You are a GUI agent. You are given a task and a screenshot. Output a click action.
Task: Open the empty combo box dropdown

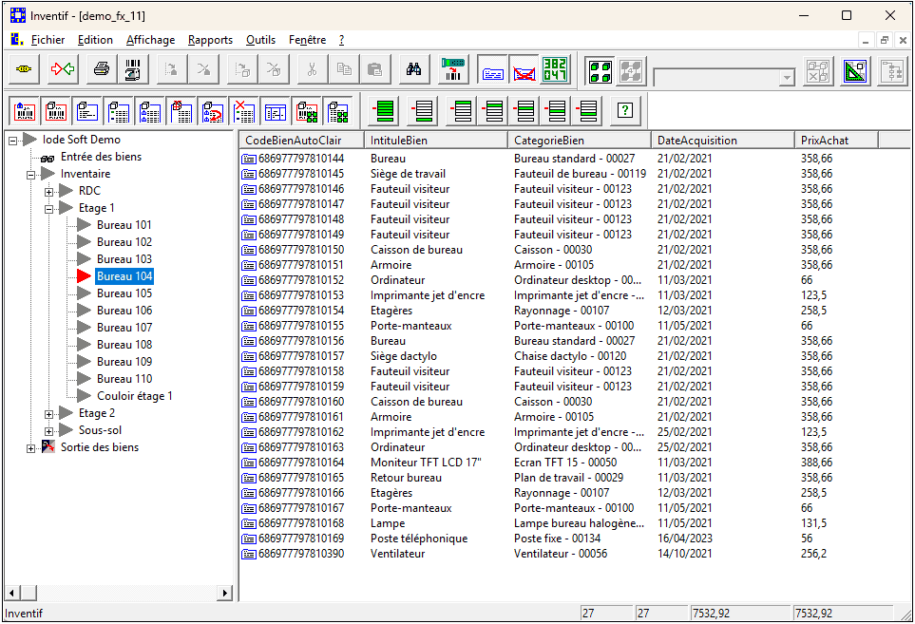pyautogui.click(x=789, y=79)
